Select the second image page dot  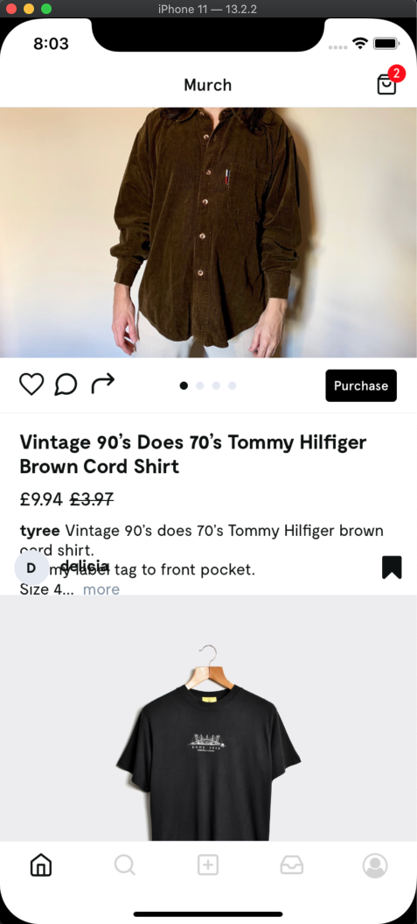coord(200,385)
